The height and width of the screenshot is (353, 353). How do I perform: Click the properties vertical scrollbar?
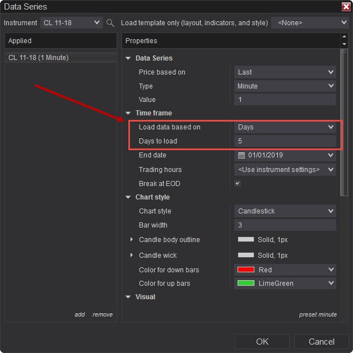(x=344, y=123)
